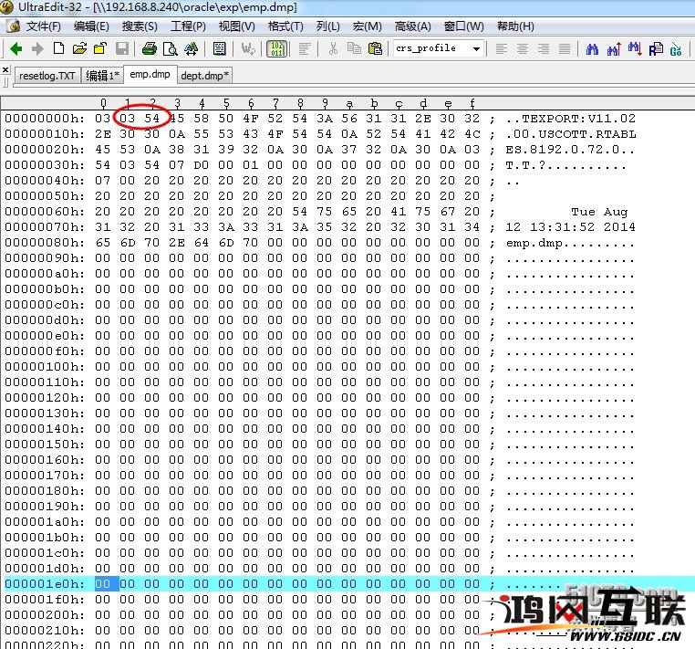Find next with the binoculars down-arrow icon
The height and width of the screenshot is (649, 695).
pyautogui.click(x=635, y=48)
